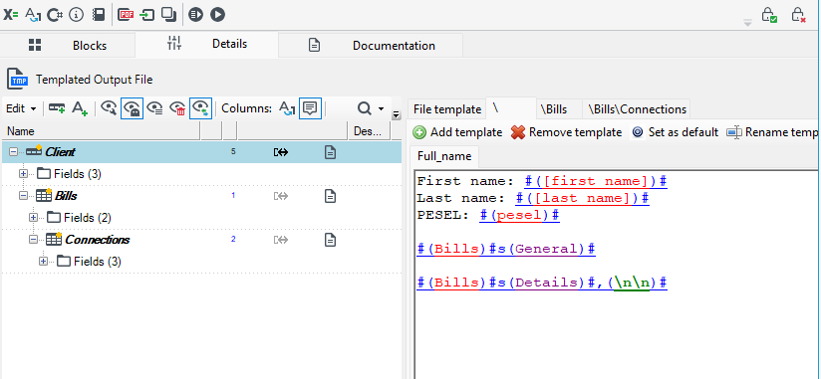
Task: Toggle the eye with blue arrows icon
Action: [201, 108]
